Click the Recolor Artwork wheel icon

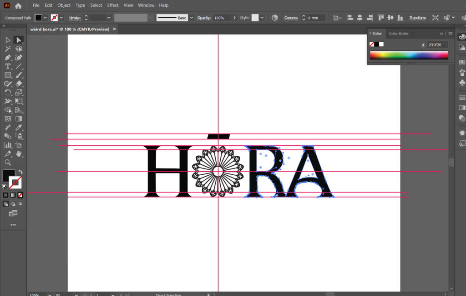[275, 18]
